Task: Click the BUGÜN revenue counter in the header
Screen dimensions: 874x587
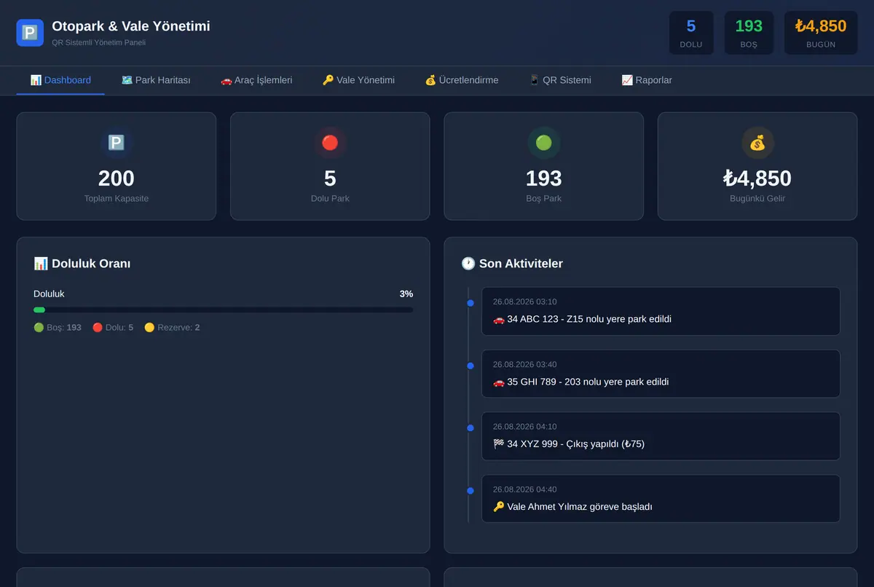Action: pyautogui.click(x=821, y=33)
